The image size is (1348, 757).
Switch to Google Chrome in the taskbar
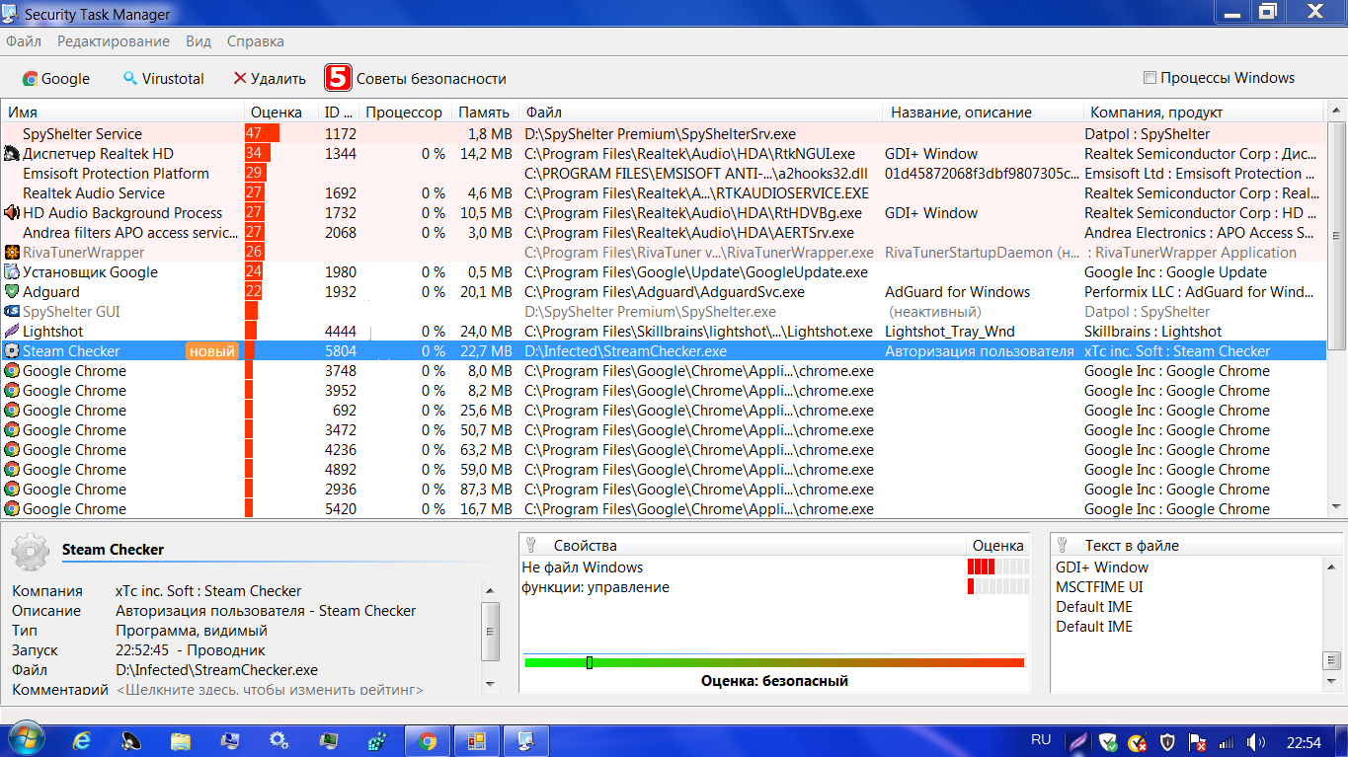[x=428, y=740]
